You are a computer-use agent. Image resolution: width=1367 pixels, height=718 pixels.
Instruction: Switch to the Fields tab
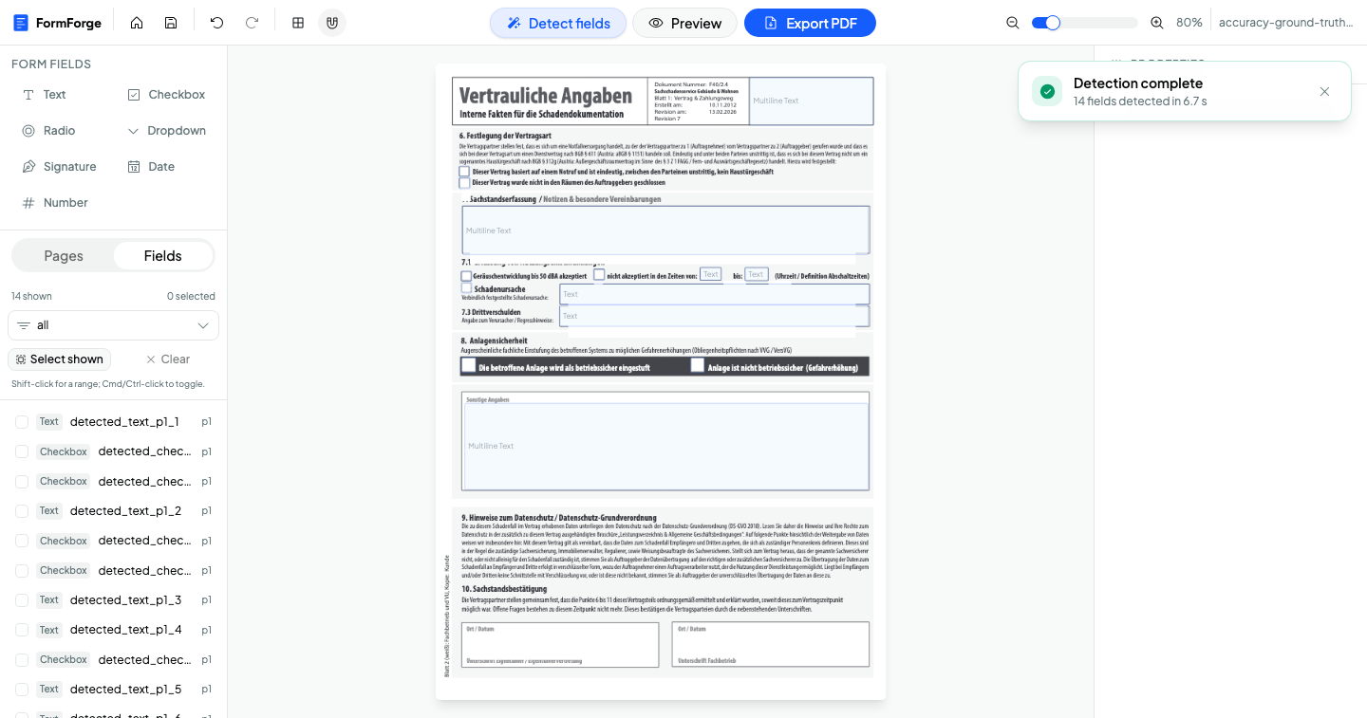point(163,256)
